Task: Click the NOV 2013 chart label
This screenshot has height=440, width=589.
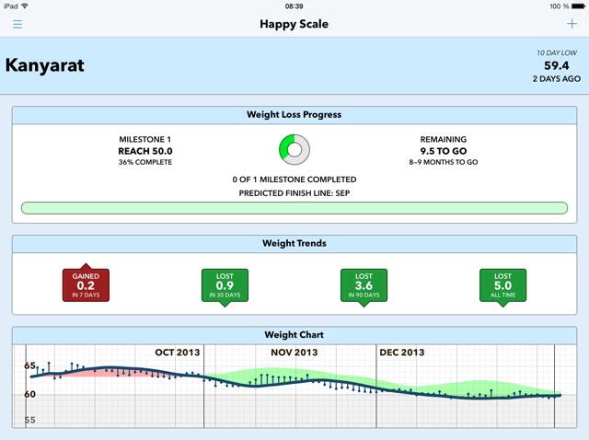Action: [x=294, y=353]
